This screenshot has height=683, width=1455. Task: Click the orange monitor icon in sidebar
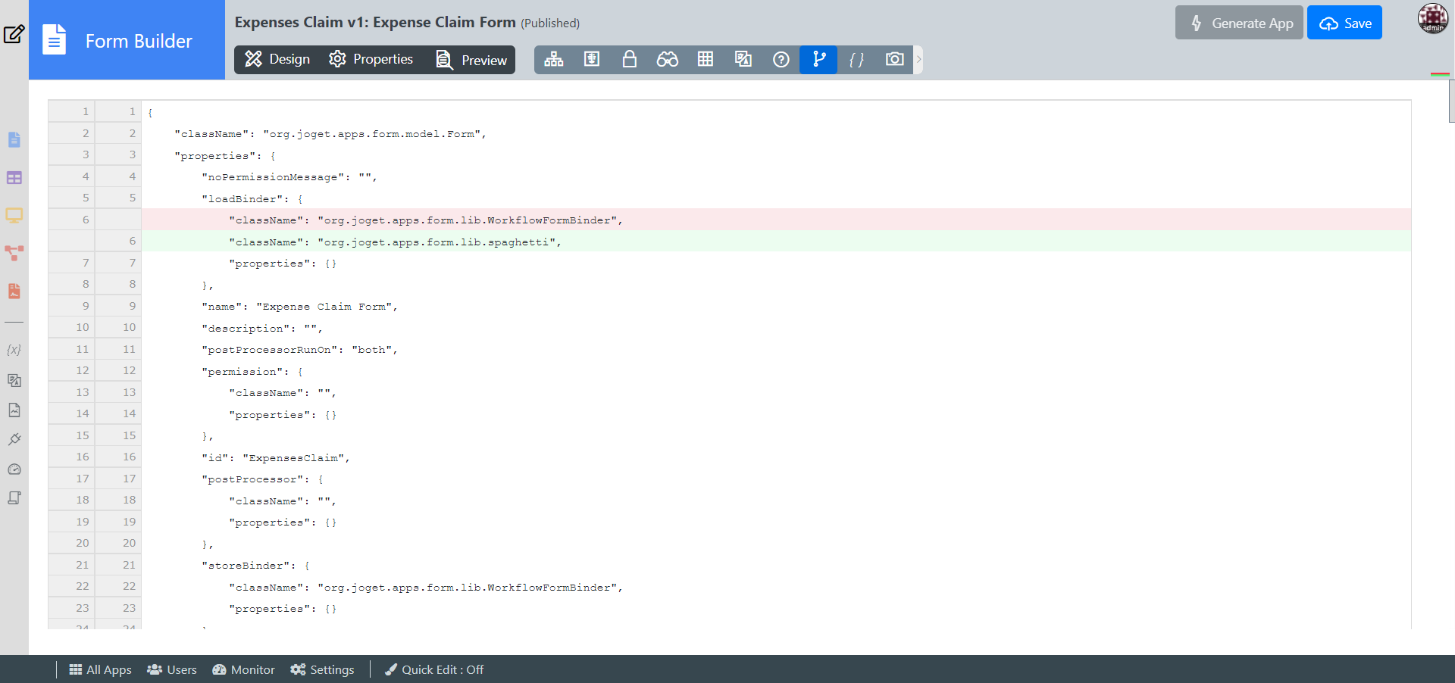click(x=14, y=215)
